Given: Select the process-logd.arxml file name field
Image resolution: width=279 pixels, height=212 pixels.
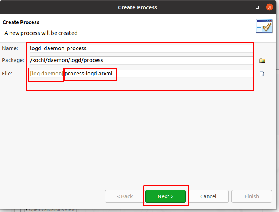Looking at the screenshot, I should point(158,74).
